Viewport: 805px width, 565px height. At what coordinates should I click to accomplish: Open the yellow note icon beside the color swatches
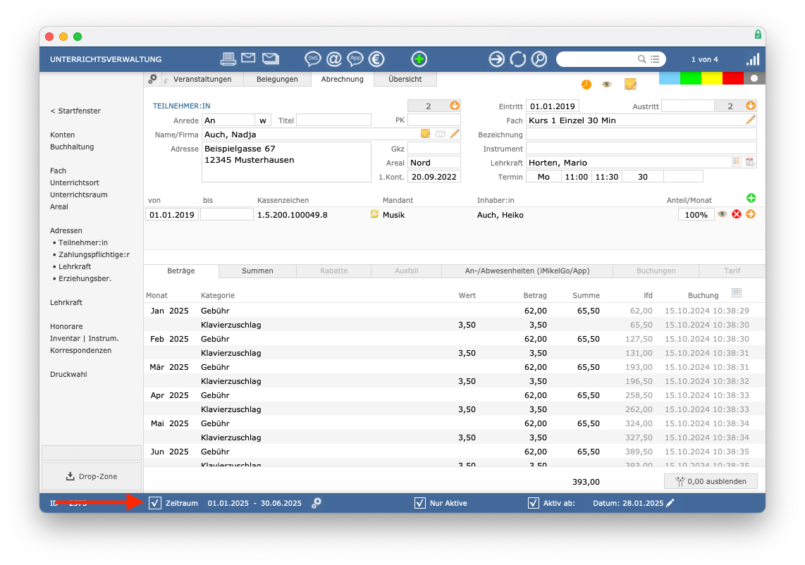630,84
